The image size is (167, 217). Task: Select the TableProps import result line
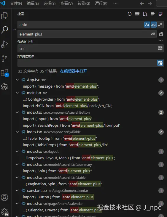point(89,145)
